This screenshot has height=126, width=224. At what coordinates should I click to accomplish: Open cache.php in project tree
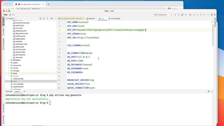pyautogui.click(x=19, y=26)
